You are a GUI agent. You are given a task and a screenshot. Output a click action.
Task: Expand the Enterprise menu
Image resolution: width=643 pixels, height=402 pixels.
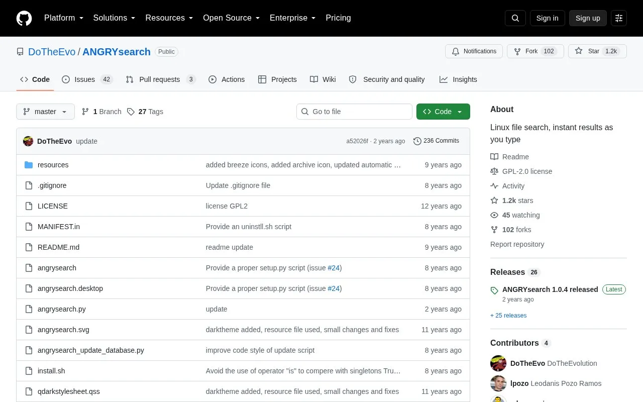click(x=293, y=18)
